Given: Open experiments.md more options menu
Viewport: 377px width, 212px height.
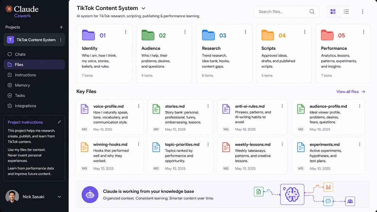Looking at the screenshot, I should 360,144.
